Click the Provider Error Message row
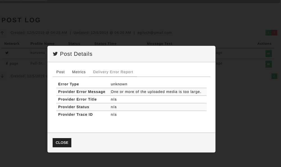 tap(131, 92)
